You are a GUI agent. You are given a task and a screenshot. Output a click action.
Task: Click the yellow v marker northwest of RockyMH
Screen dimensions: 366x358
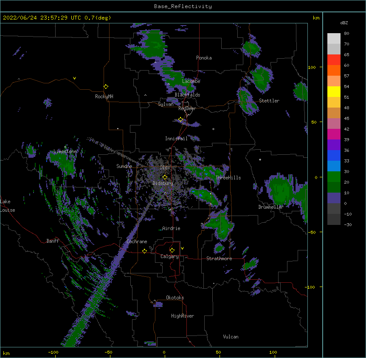click(74, 78)
